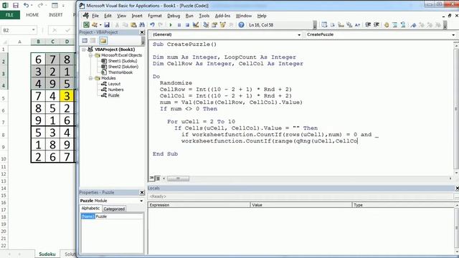Open Project Explorer via toolbar icon

(206, 25)
